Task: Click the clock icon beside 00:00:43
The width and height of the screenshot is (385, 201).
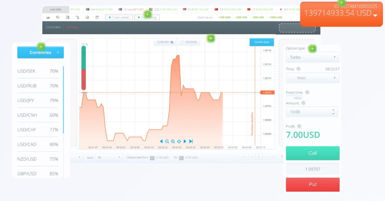Action: point(183,42)
